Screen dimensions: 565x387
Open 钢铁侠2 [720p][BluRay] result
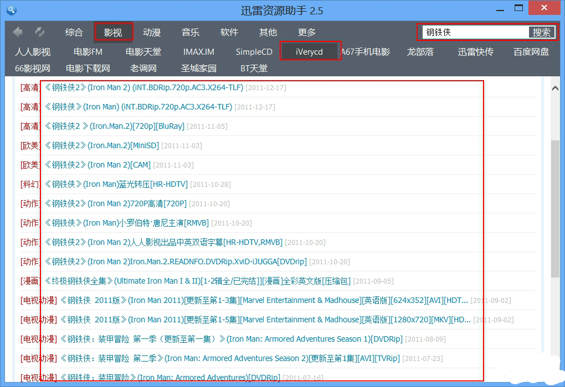coord(115,126)
